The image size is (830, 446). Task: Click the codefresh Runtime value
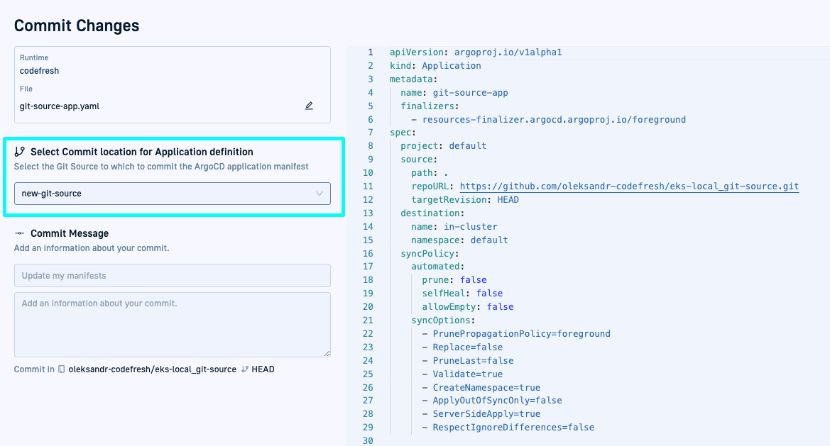coord(39,71)
